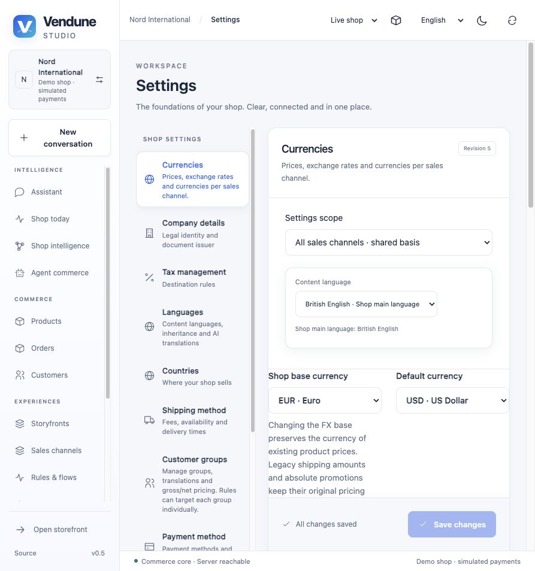This screenshot has height=571, width=535.
Task: Click the Open storefront link
Action: [59, 530]
